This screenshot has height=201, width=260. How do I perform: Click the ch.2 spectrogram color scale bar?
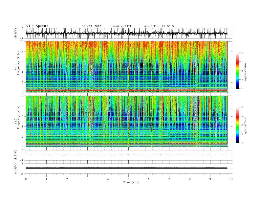coord(237,125)
